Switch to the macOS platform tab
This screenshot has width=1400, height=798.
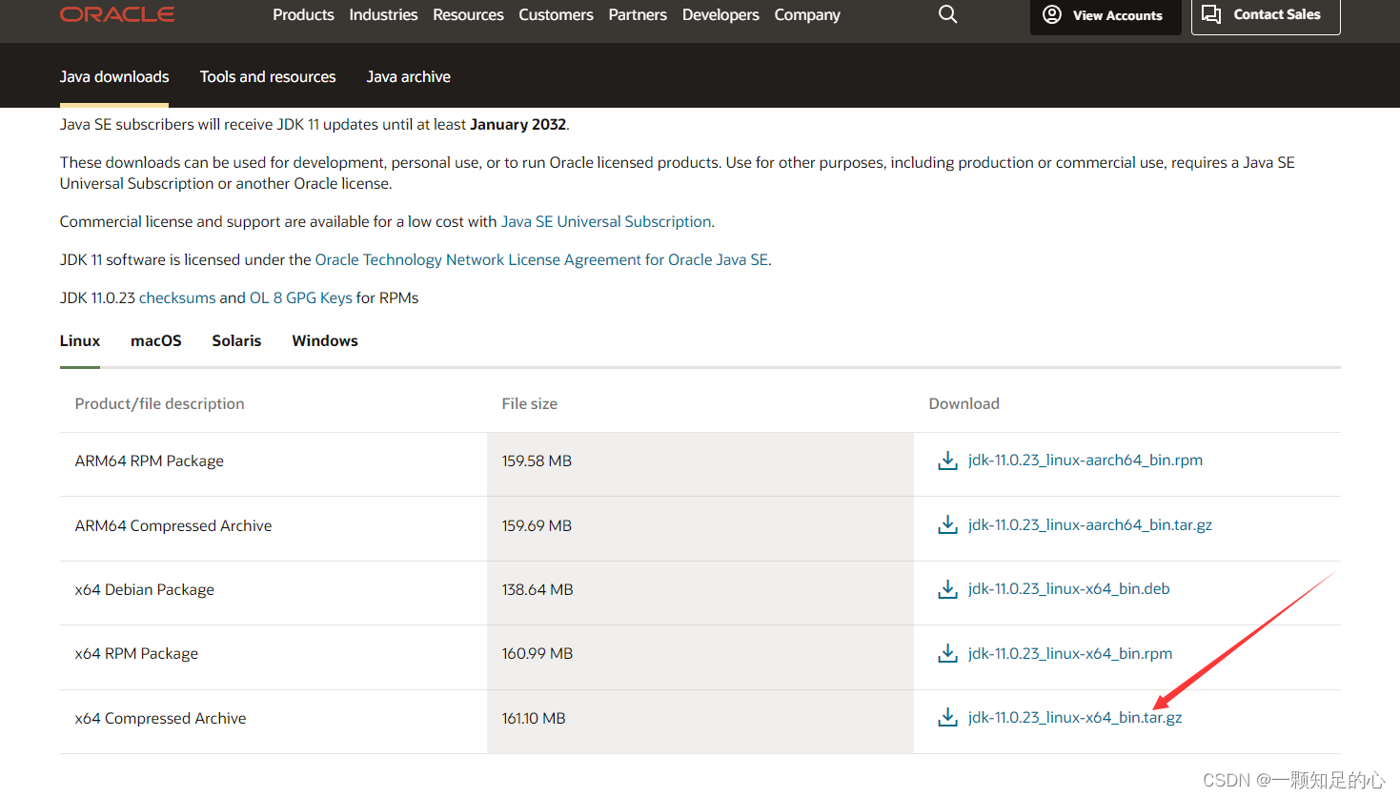point(156,340)
